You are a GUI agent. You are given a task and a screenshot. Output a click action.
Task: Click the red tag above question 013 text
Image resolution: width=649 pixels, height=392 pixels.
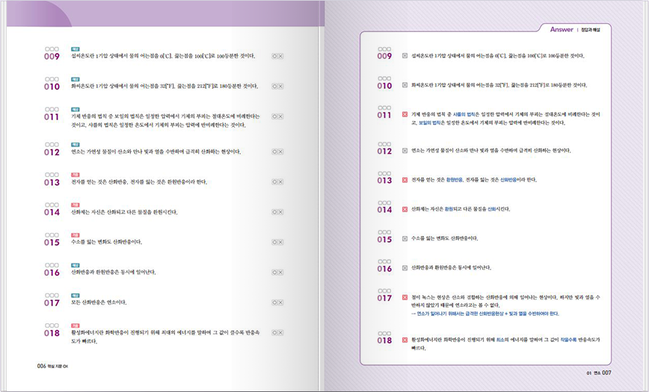pos(76,174)
